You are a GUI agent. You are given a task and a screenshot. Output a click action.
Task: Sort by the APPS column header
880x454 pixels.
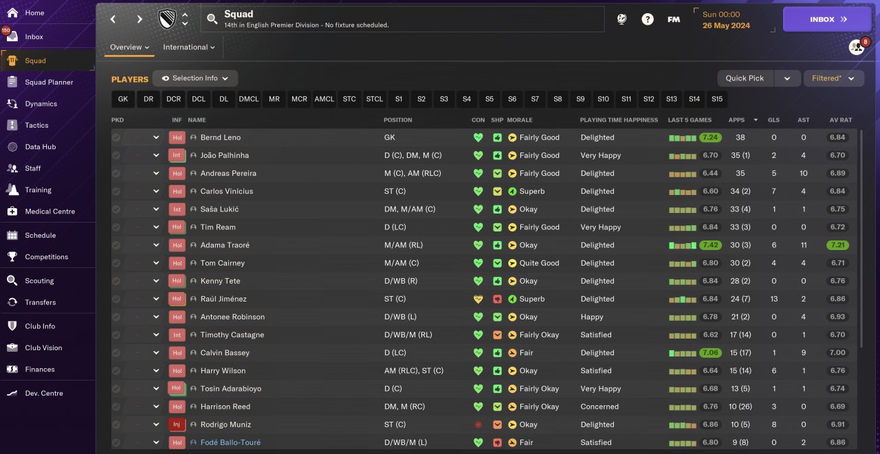(736, 120)
